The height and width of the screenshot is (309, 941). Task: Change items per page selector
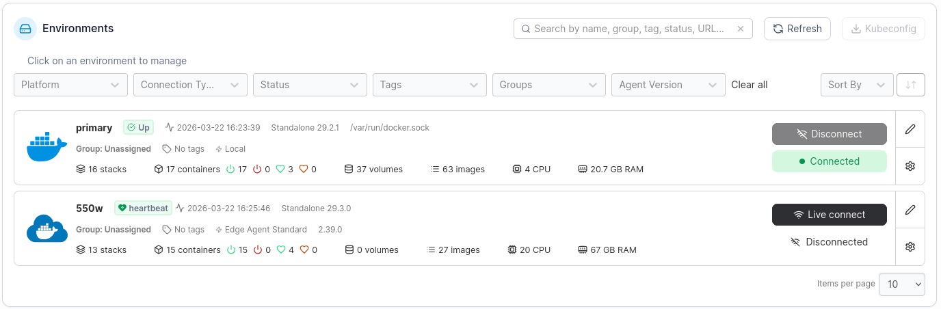[x=901, y=284]
